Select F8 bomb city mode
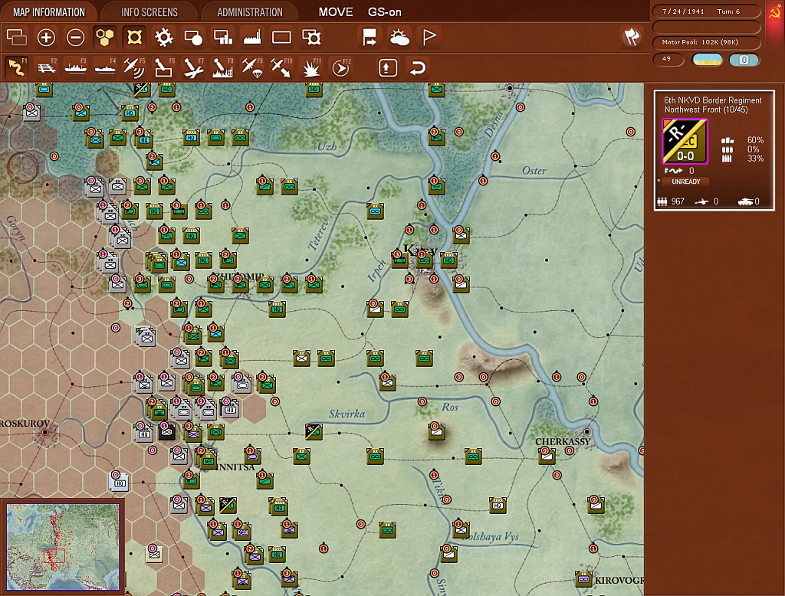The width and height of the screenshot is (785, 596). pyautogui.click(x=223, y=67)
